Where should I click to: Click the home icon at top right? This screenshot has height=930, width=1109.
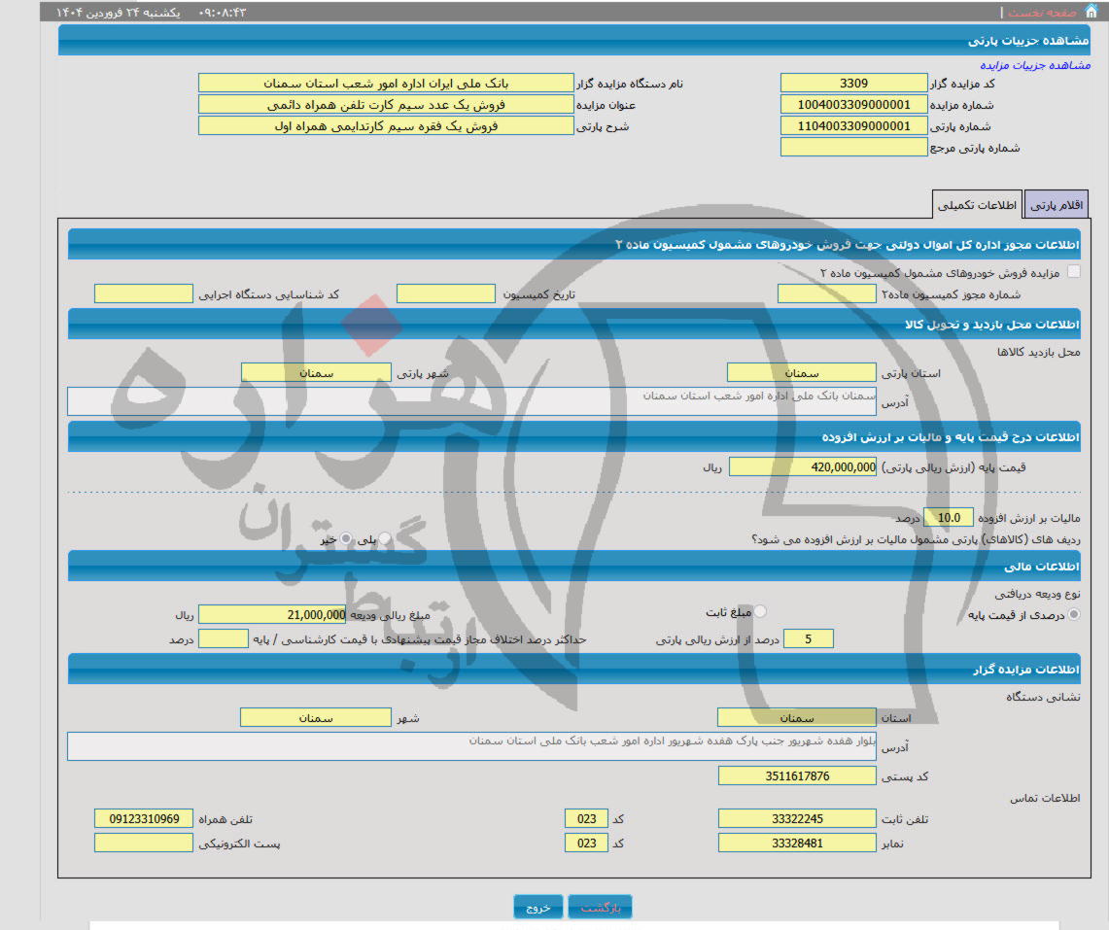click(x=1091, y=11)
